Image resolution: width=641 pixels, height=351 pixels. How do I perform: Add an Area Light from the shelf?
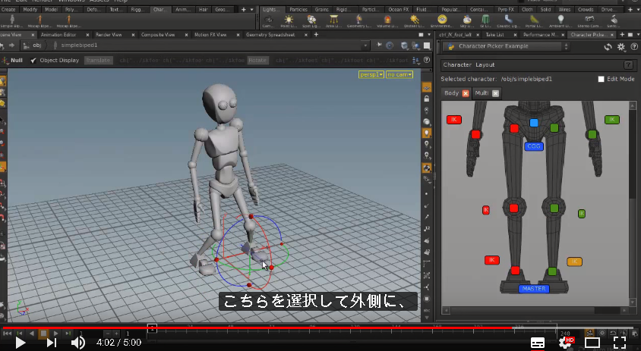pyautogui.click(x=333, y=21)
